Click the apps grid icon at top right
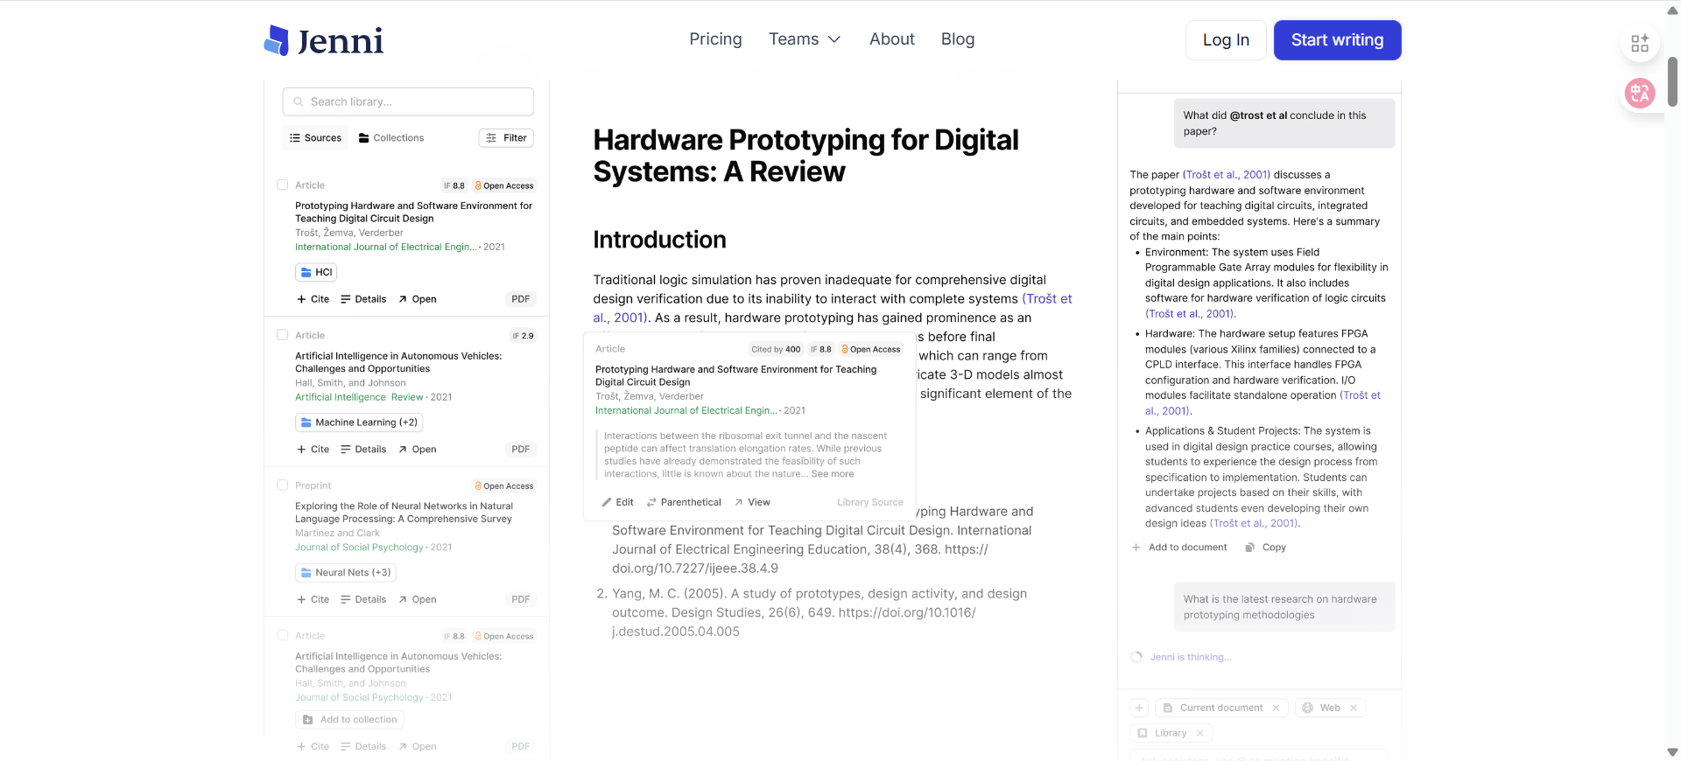This screenshot has height=761, width=1681. [1639, 43]
